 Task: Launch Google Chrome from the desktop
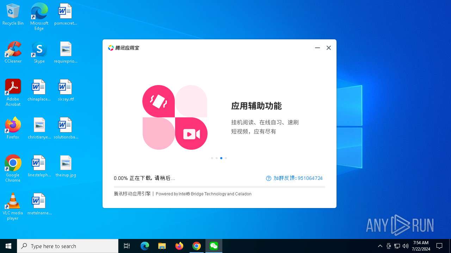(13, 169)
